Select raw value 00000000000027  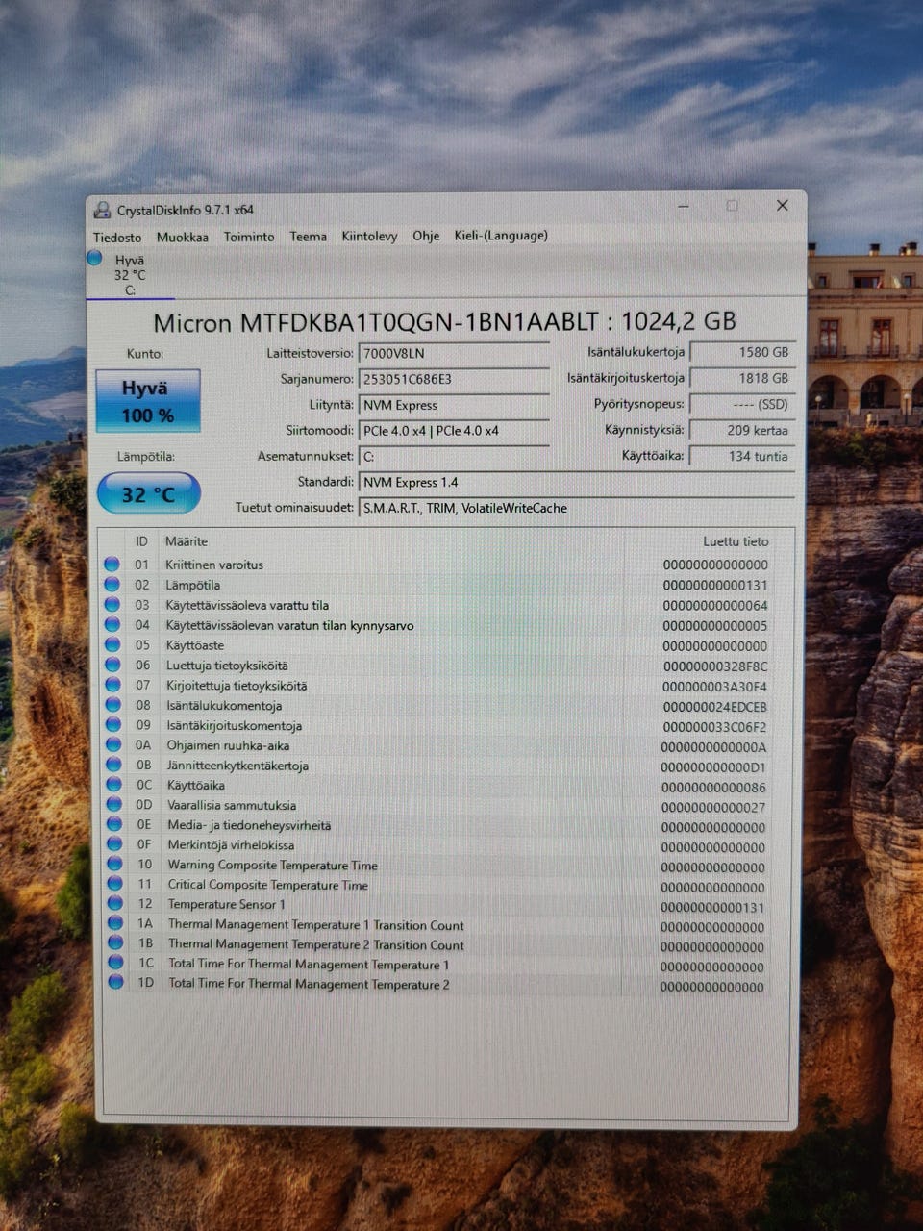(713, 808)
